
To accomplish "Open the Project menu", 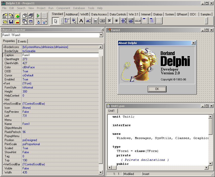I will 41,8.
